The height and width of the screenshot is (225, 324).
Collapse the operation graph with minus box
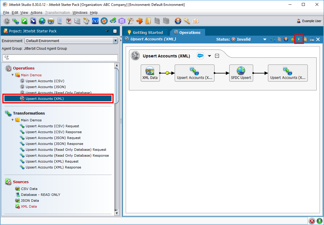[x=217, y=56]
